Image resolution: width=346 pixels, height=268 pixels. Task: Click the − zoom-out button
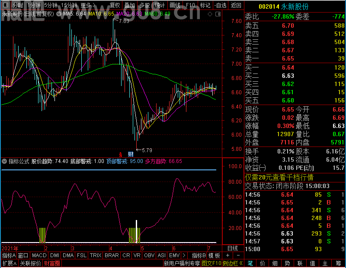click(x=238, y=255)
